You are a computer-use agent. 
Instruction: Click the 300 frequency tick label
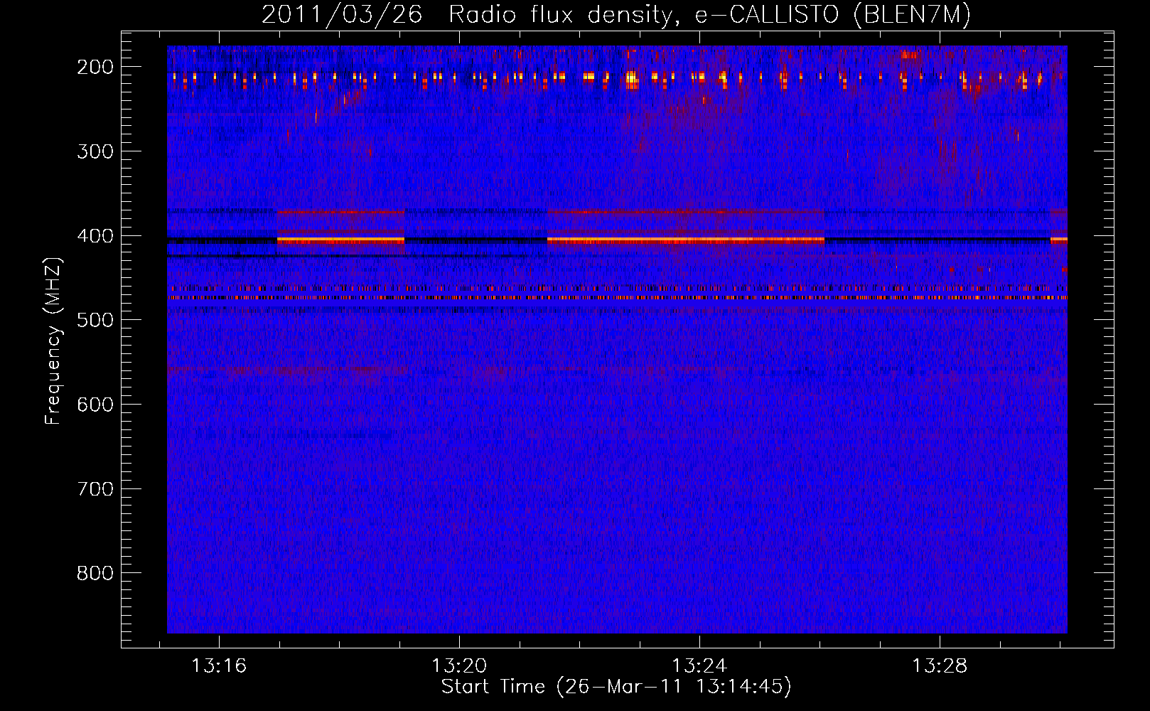coord(95,151)
